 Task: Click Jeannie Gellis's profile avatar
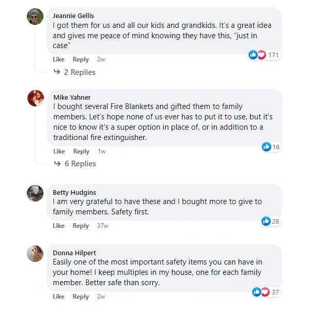pos(35,17)
